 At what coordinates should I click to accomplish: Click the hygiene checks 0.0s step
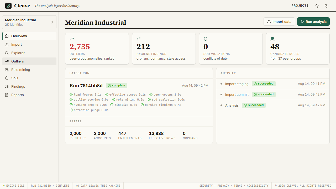(88, 105)
